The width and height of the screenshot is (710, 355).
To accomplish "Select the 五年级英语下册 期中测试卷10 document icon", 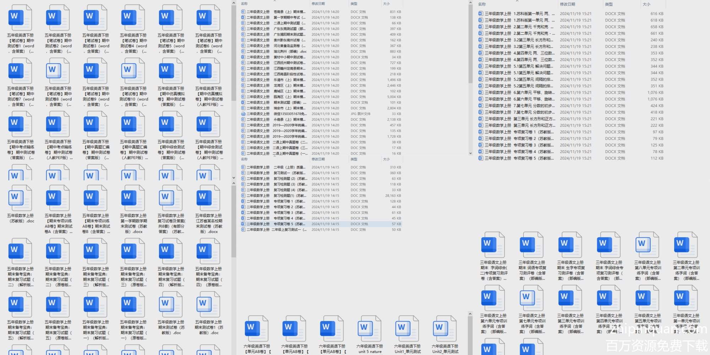I will coord(133,71).
